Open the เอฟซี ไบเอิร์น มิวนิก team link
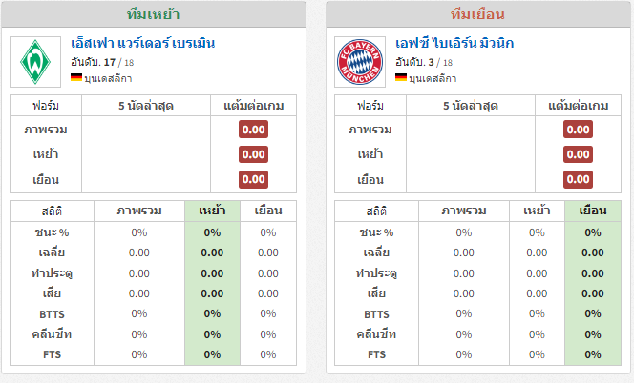Viewport: 634px width, 383px height. (x=454, y=43)
